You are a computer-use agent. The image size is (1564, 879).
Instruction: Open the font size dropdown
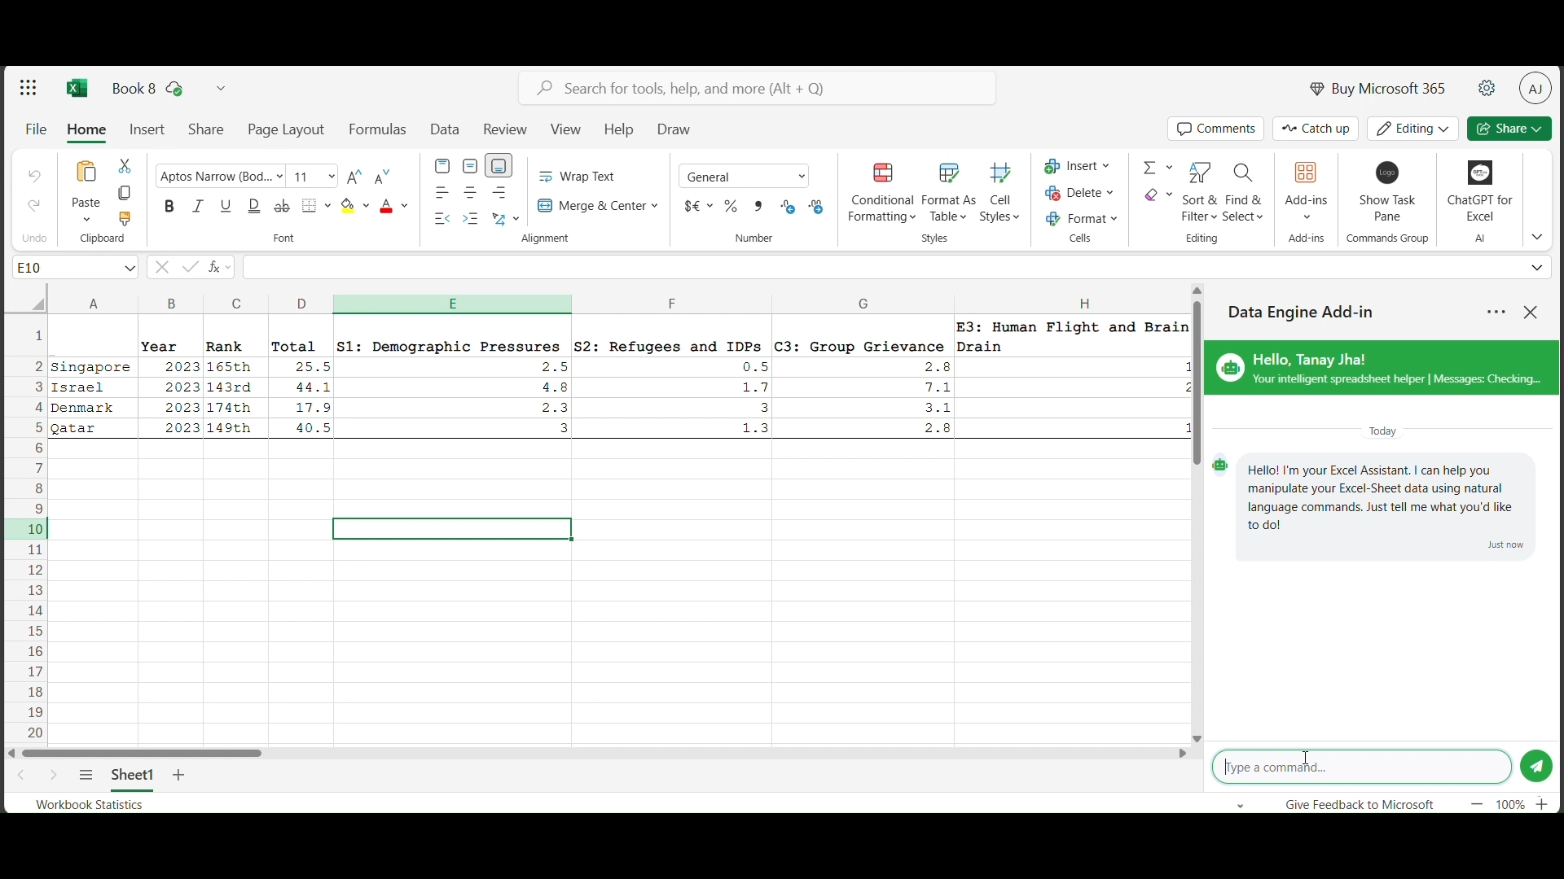click(332, 177)
